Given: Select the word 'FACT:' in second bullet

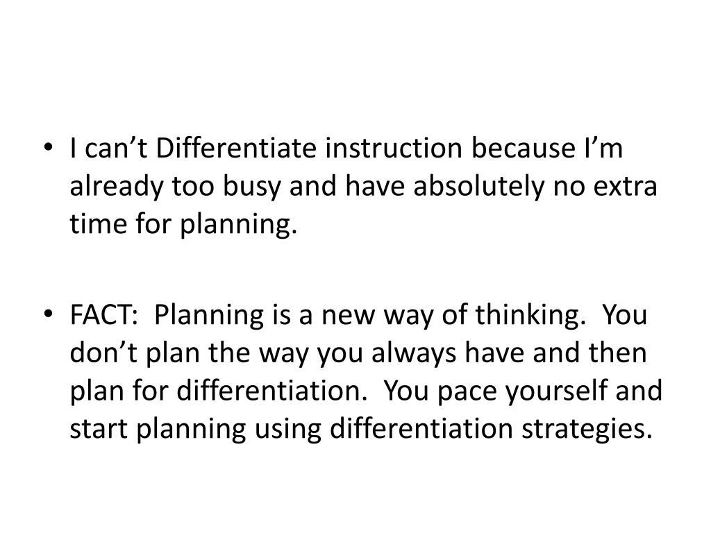Looking at the screenshot, I should [x=104, y=314].
